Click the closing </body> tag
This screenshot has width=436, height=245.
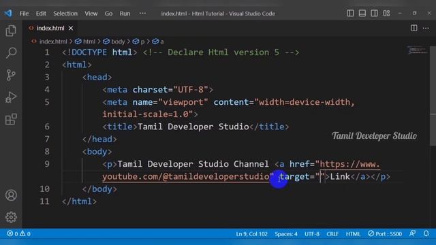point(99,189)
